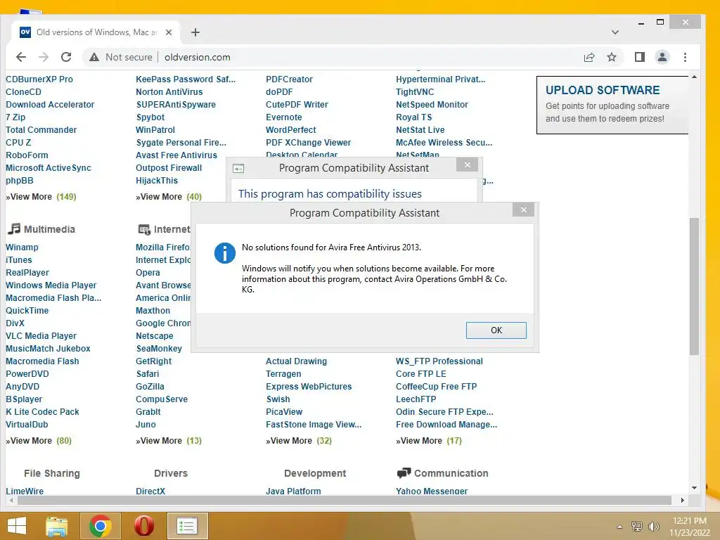Screen dimensions: 720x540
Task: Open the Windows Start button
Action: [x=17, y=526]
